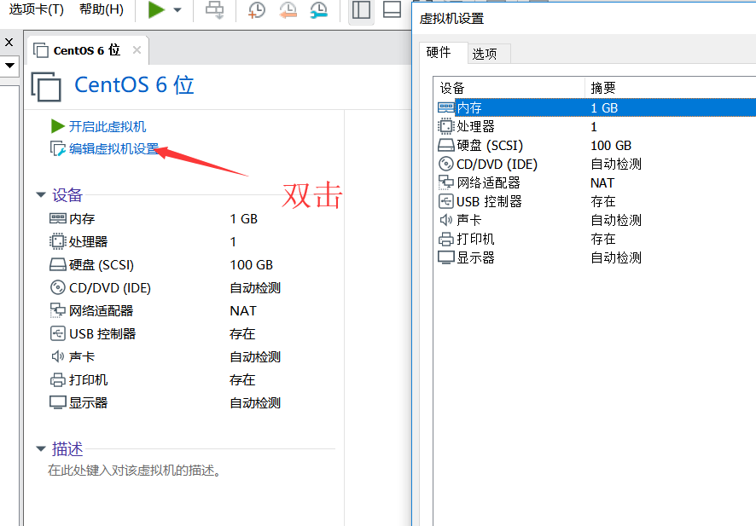
Task: Click the revert to snapshot icon
Action: [x=288, y=10]
